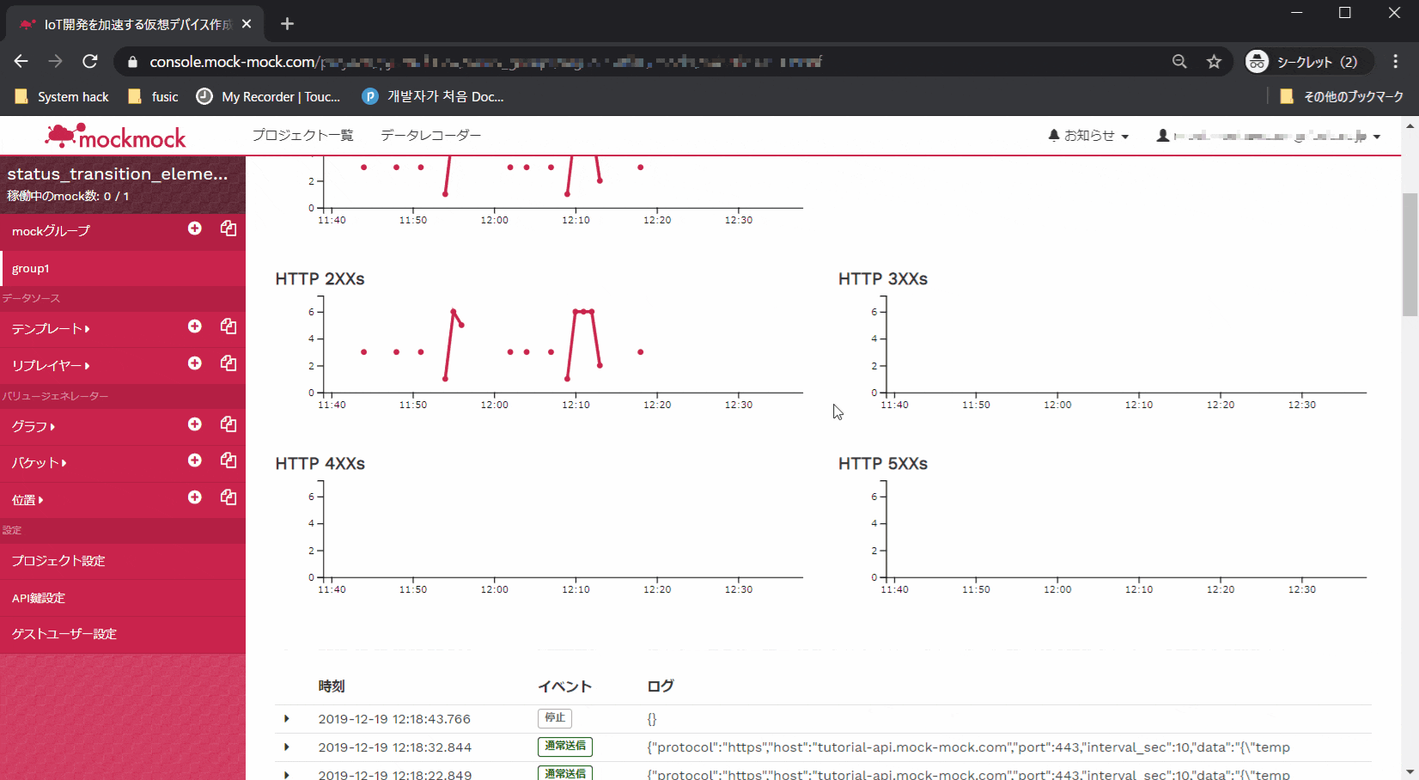Close the IoT開発を加速する browser tab
Screen dimensions: 1419x780
click(x=247, y=24)
